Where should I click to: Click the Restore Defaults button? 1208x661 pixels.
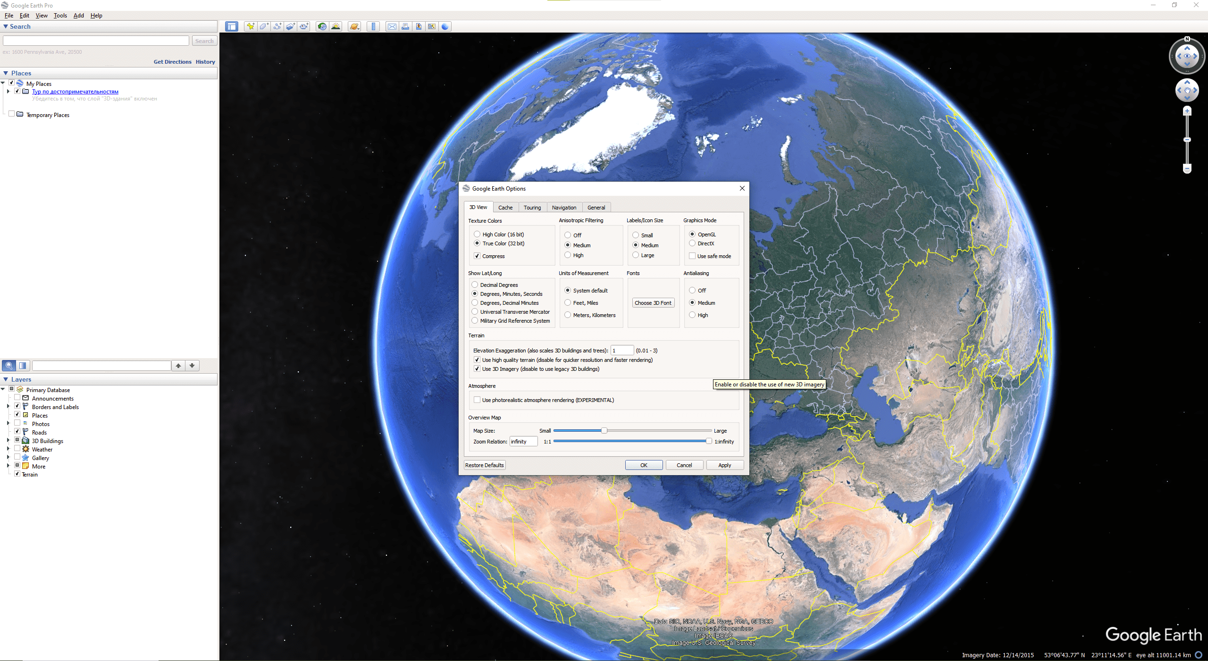tap(484, 465)
